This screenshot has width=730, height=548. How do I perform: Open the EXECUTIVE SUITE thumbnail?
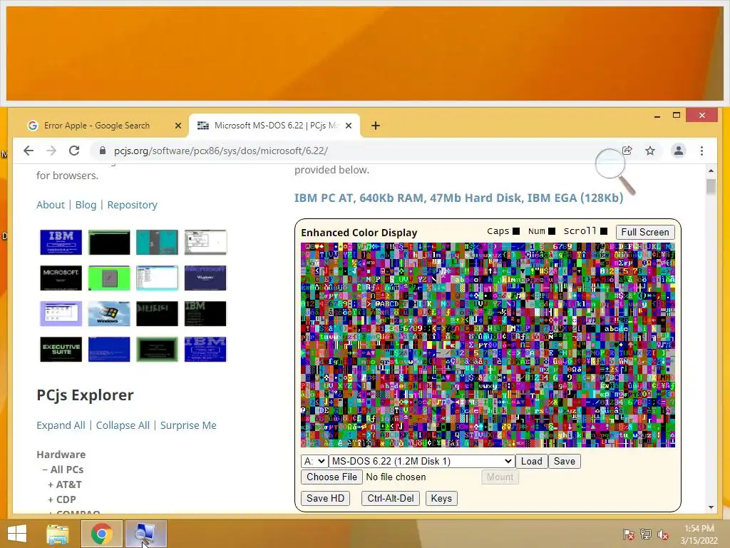tap(61, 350)
